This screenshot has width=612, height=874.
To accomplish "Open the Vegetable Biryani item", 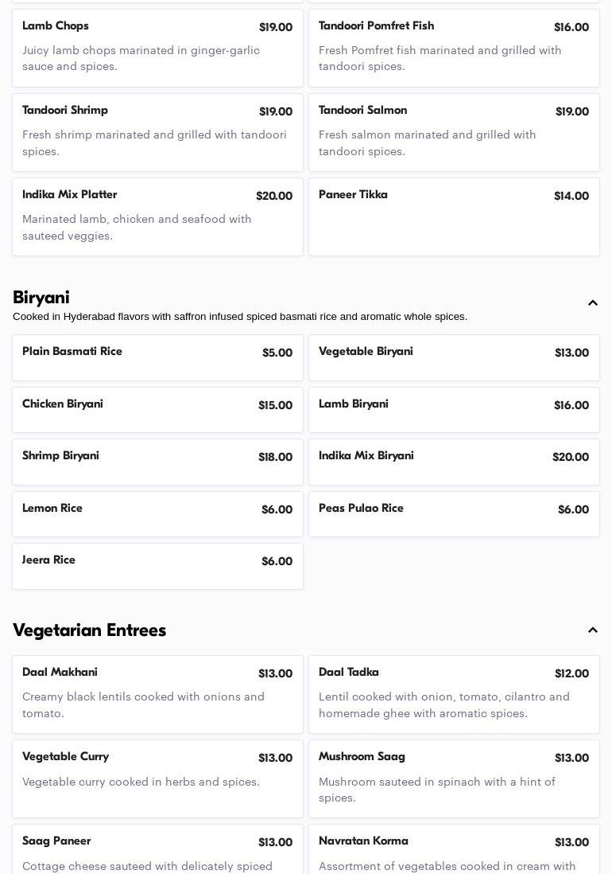I will point(454,357).
